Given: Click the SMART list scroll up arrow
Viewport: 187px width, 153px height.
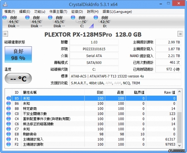Looking at the screenshot, I should point(179,92).
